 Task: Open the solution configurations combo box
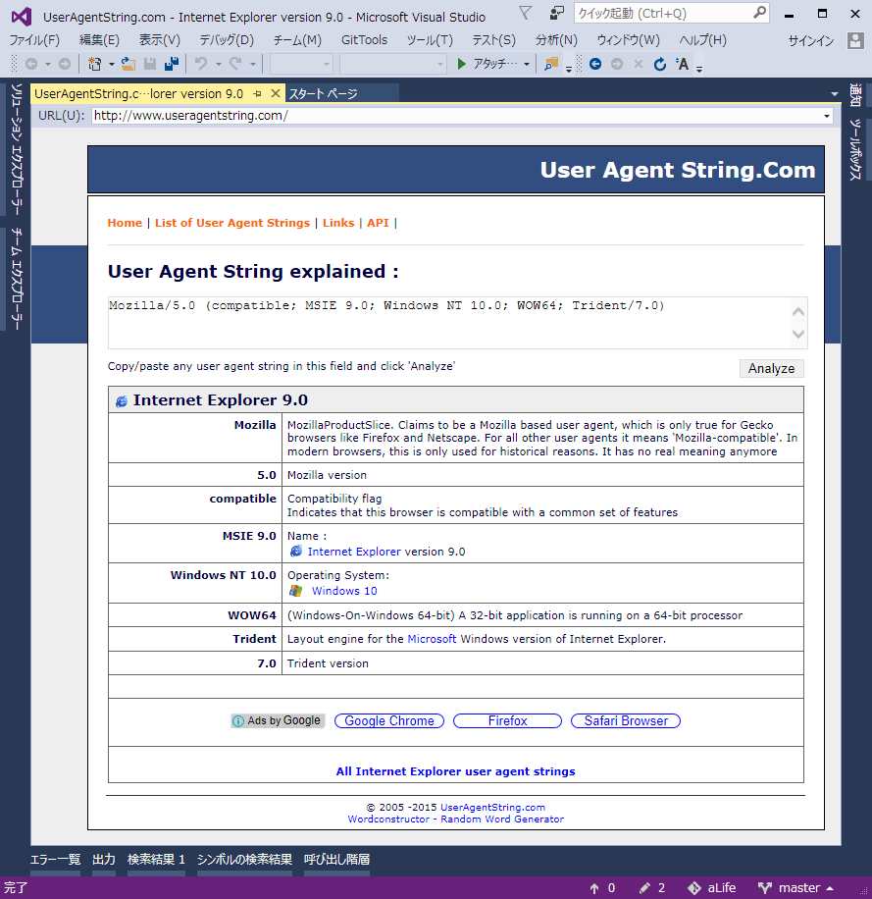pyautogui.click(x=301, y=64)
